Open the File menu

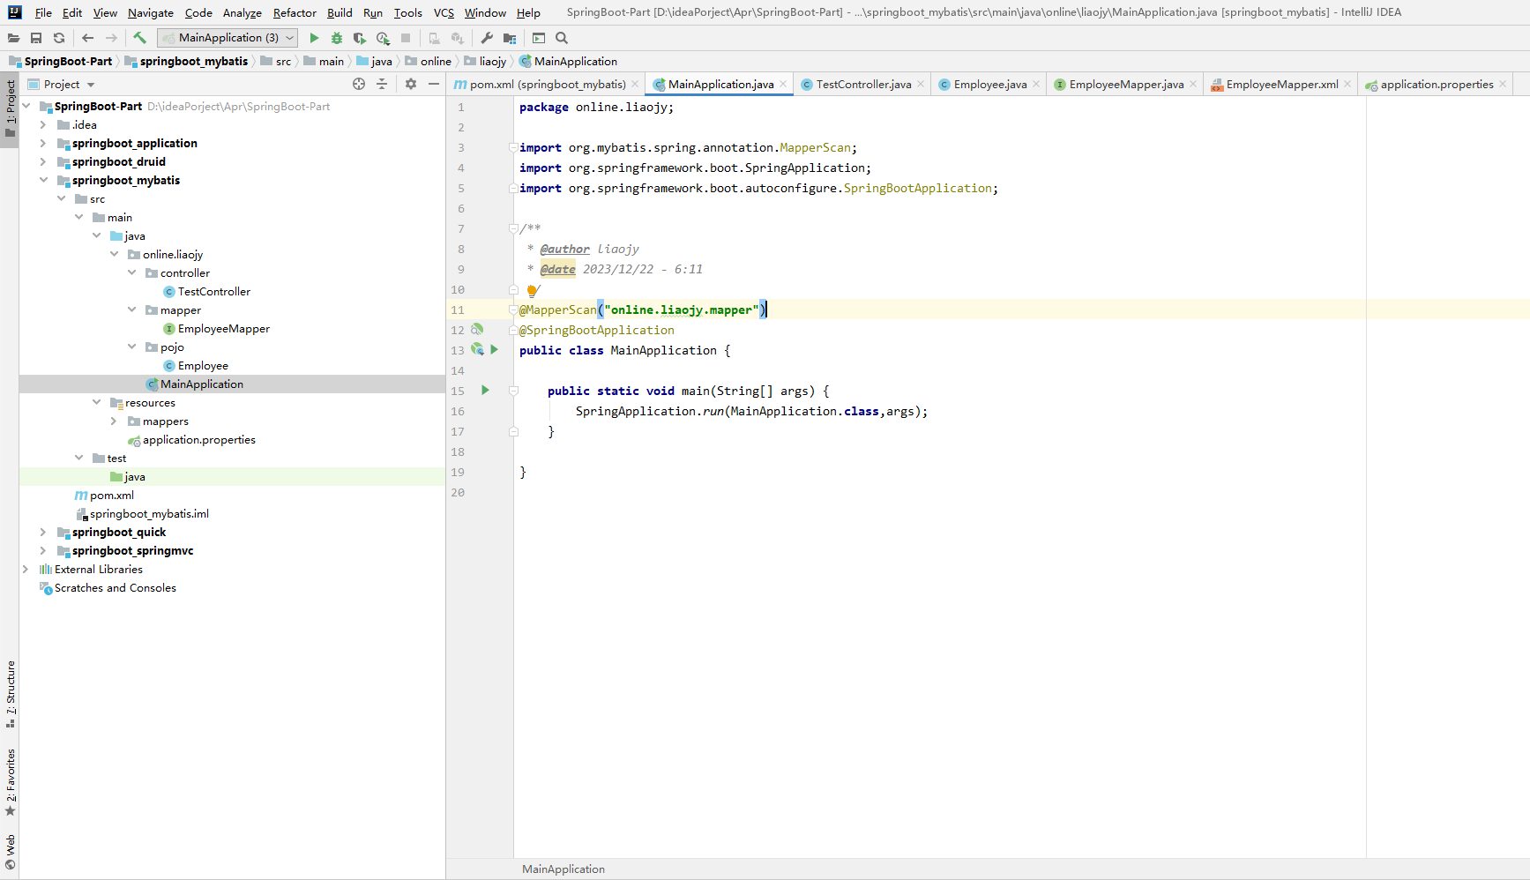pyautogui.click(x=43, y=12)
